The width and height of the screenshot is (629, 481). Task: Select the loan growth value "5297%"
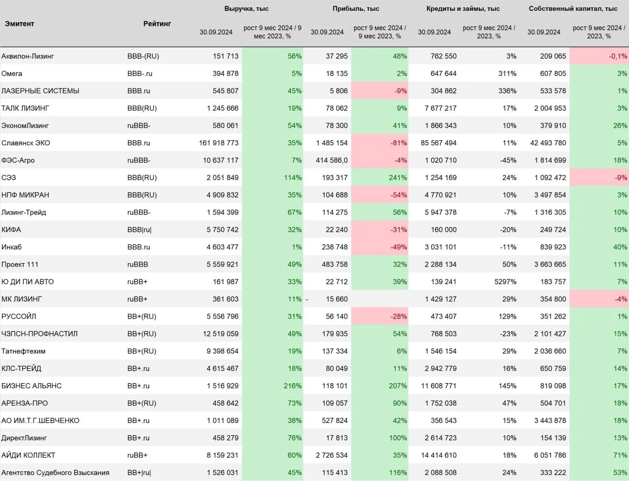point(505,282)
